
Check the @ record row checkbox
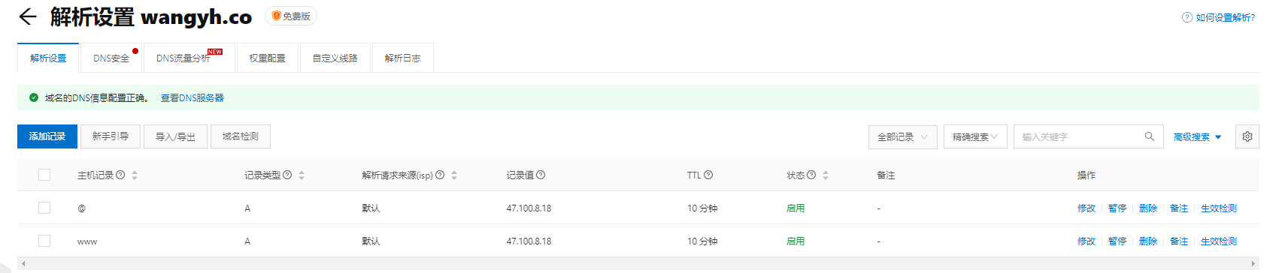44,208
